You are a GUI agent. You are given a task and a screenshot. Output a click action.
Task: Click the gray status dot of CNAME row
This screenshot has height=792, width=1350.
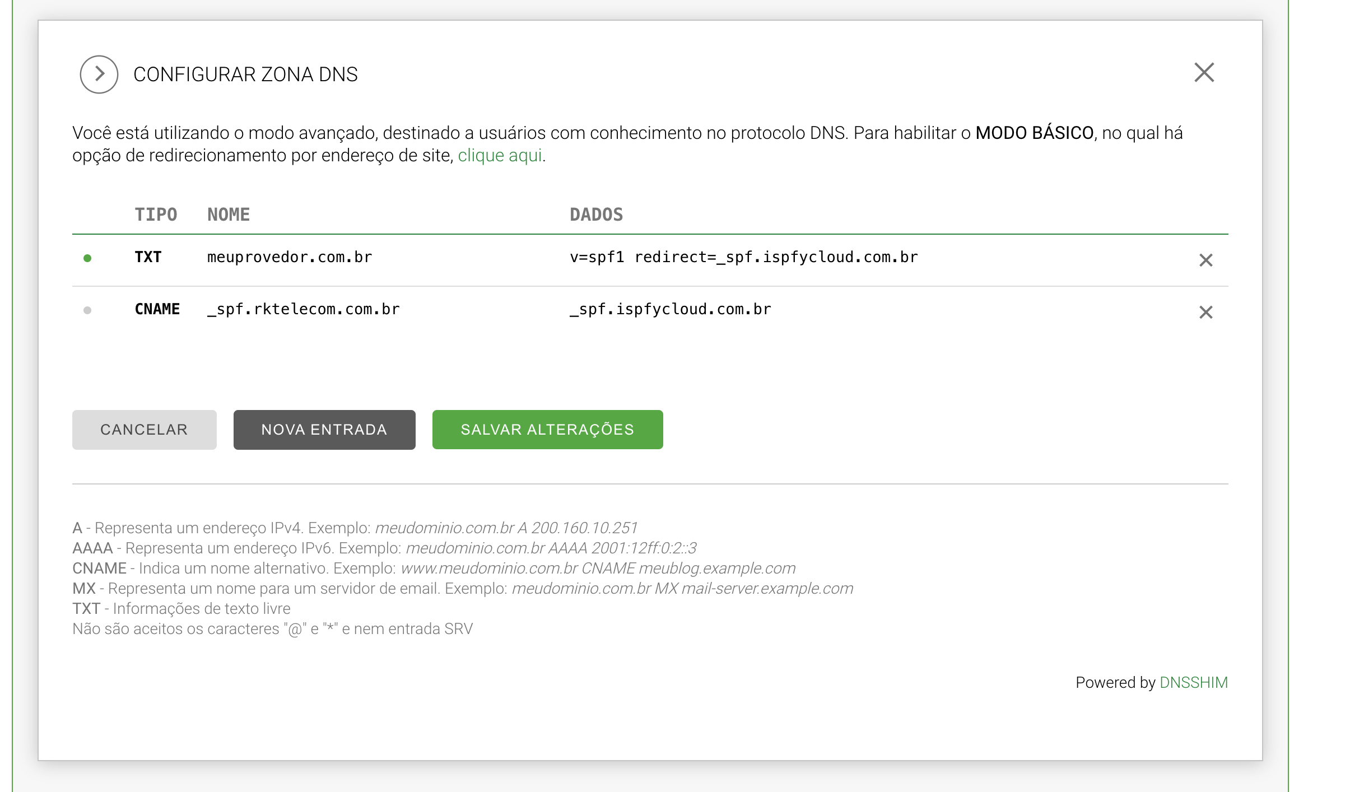pyautogui.click(x=87, y=310)
